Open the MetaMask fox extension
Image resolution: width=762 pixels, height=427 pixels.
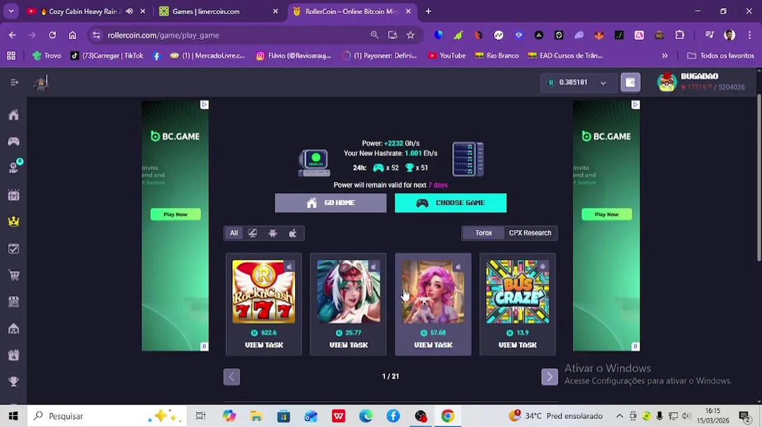[599, 35]
